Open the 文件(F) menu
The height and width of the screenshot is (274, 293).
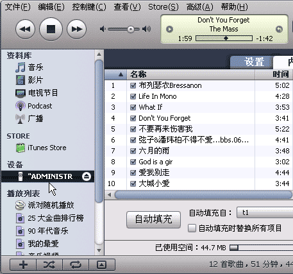18,7
